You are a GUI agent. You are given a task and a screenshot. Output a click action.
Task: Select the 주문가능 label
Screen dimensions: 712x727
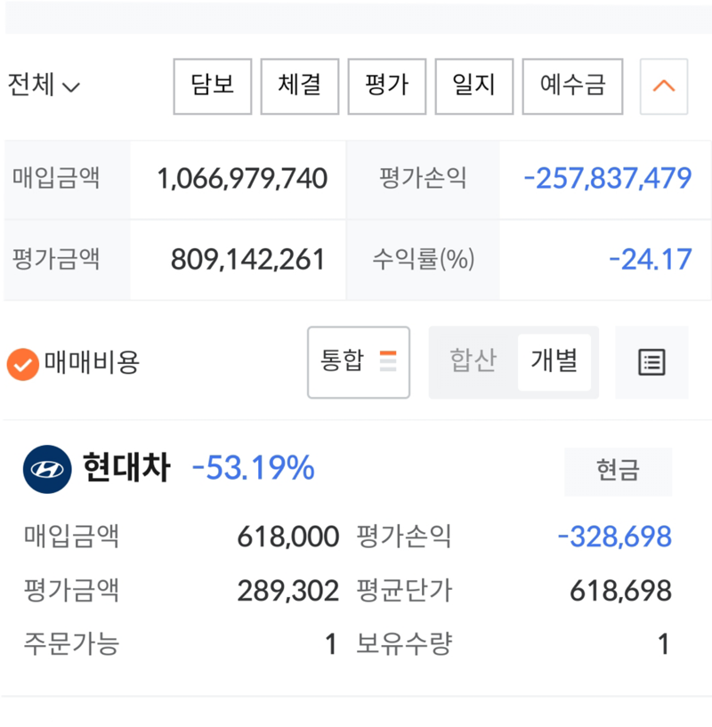pyautogui.click(x=72, y=644)
